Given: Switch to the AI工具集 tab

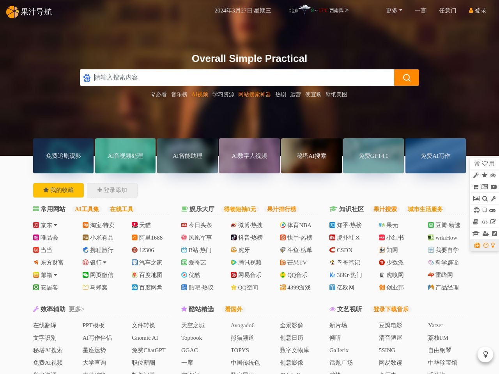Looking at the screenshot, I should click(87, 209).
